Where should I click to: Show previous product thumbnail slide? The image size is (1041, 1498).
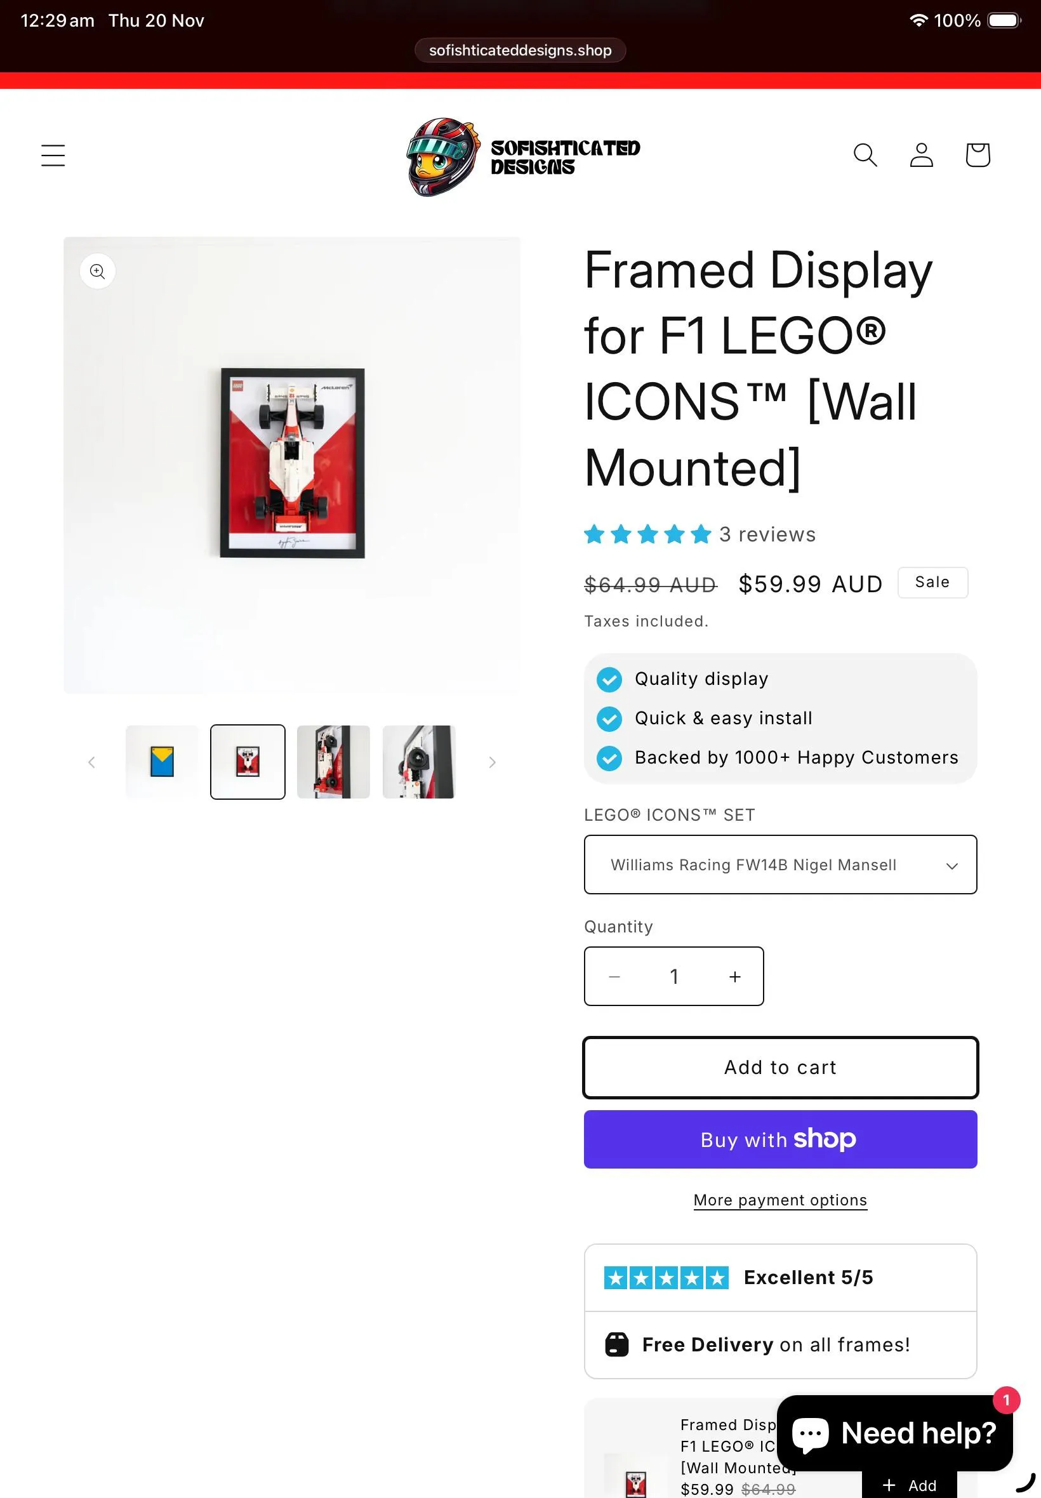point(92,762)
